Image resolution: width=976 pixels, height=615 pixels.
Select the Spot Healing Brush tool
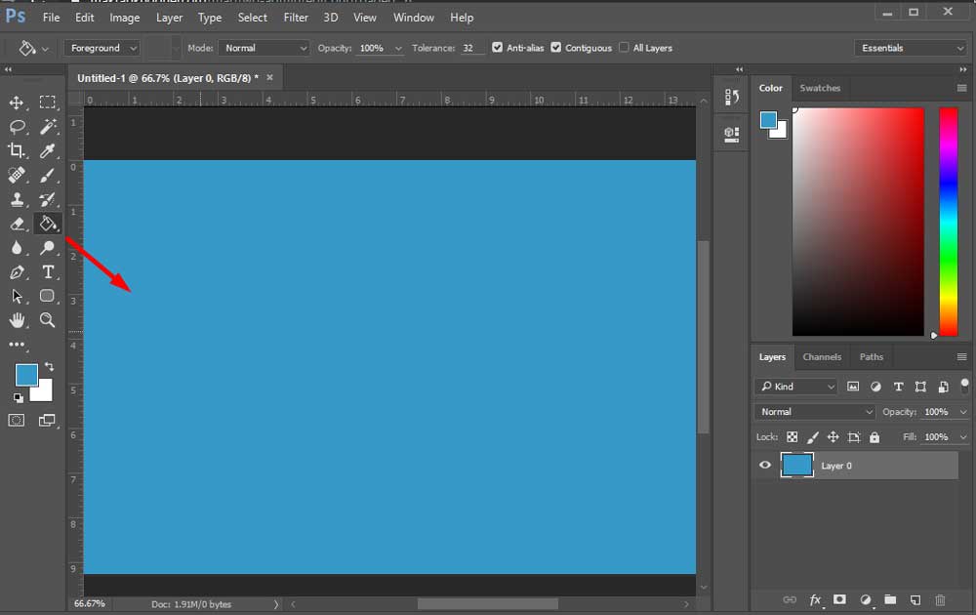[17, 175]
